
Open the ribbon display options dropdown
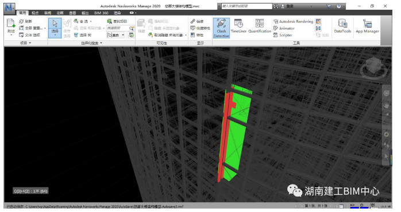click(x=133, y=13)
